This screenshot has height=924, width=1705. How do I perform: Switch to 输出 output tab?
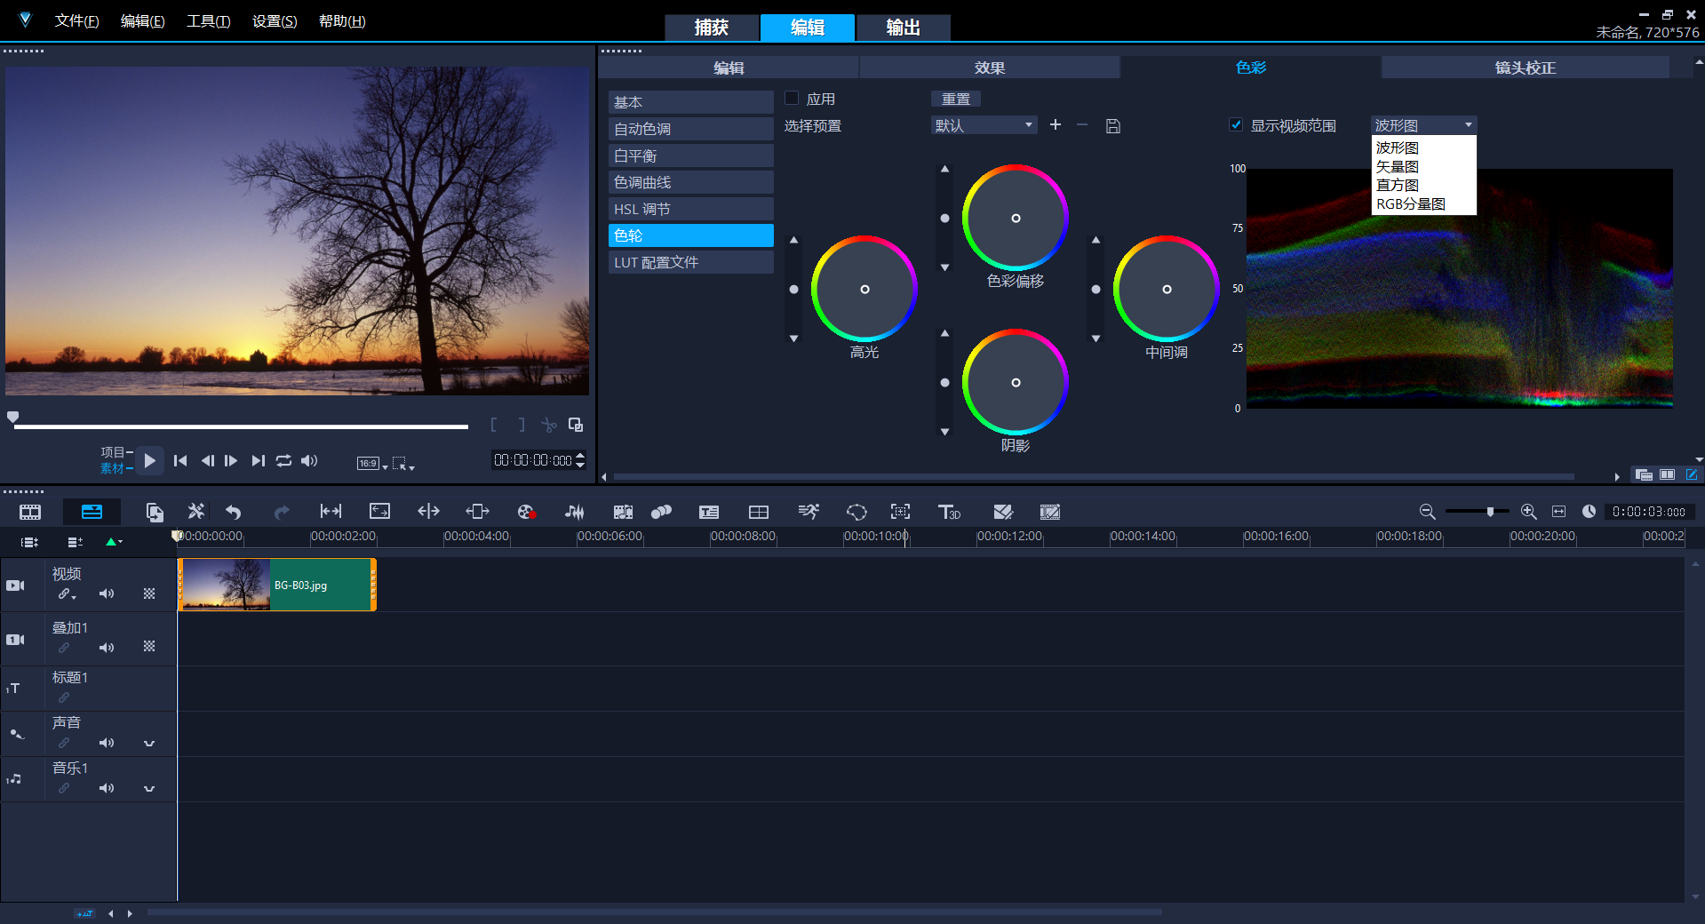point(904,28)
